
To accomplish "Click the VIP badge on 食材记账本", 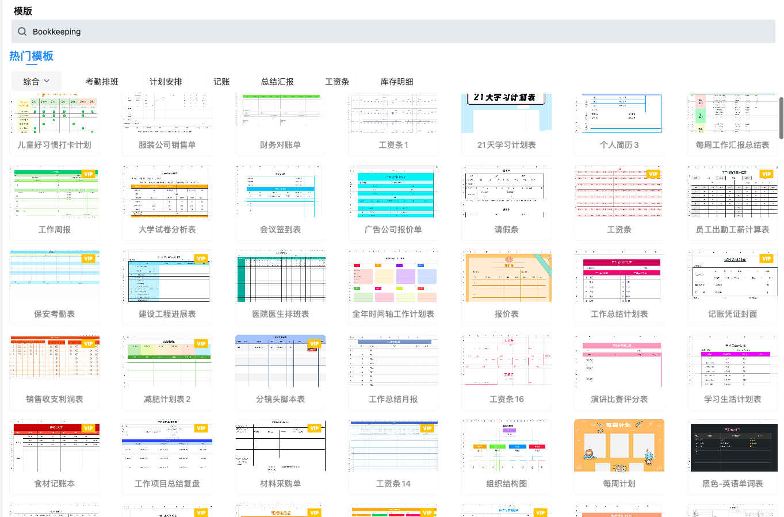I will click(88, 428).
